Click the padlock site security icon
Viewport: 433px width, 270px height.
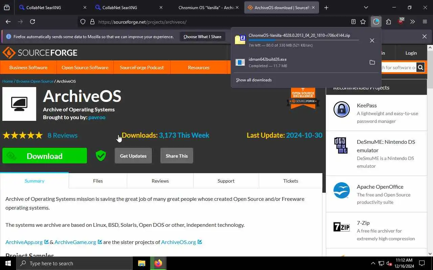click(92, 22)
